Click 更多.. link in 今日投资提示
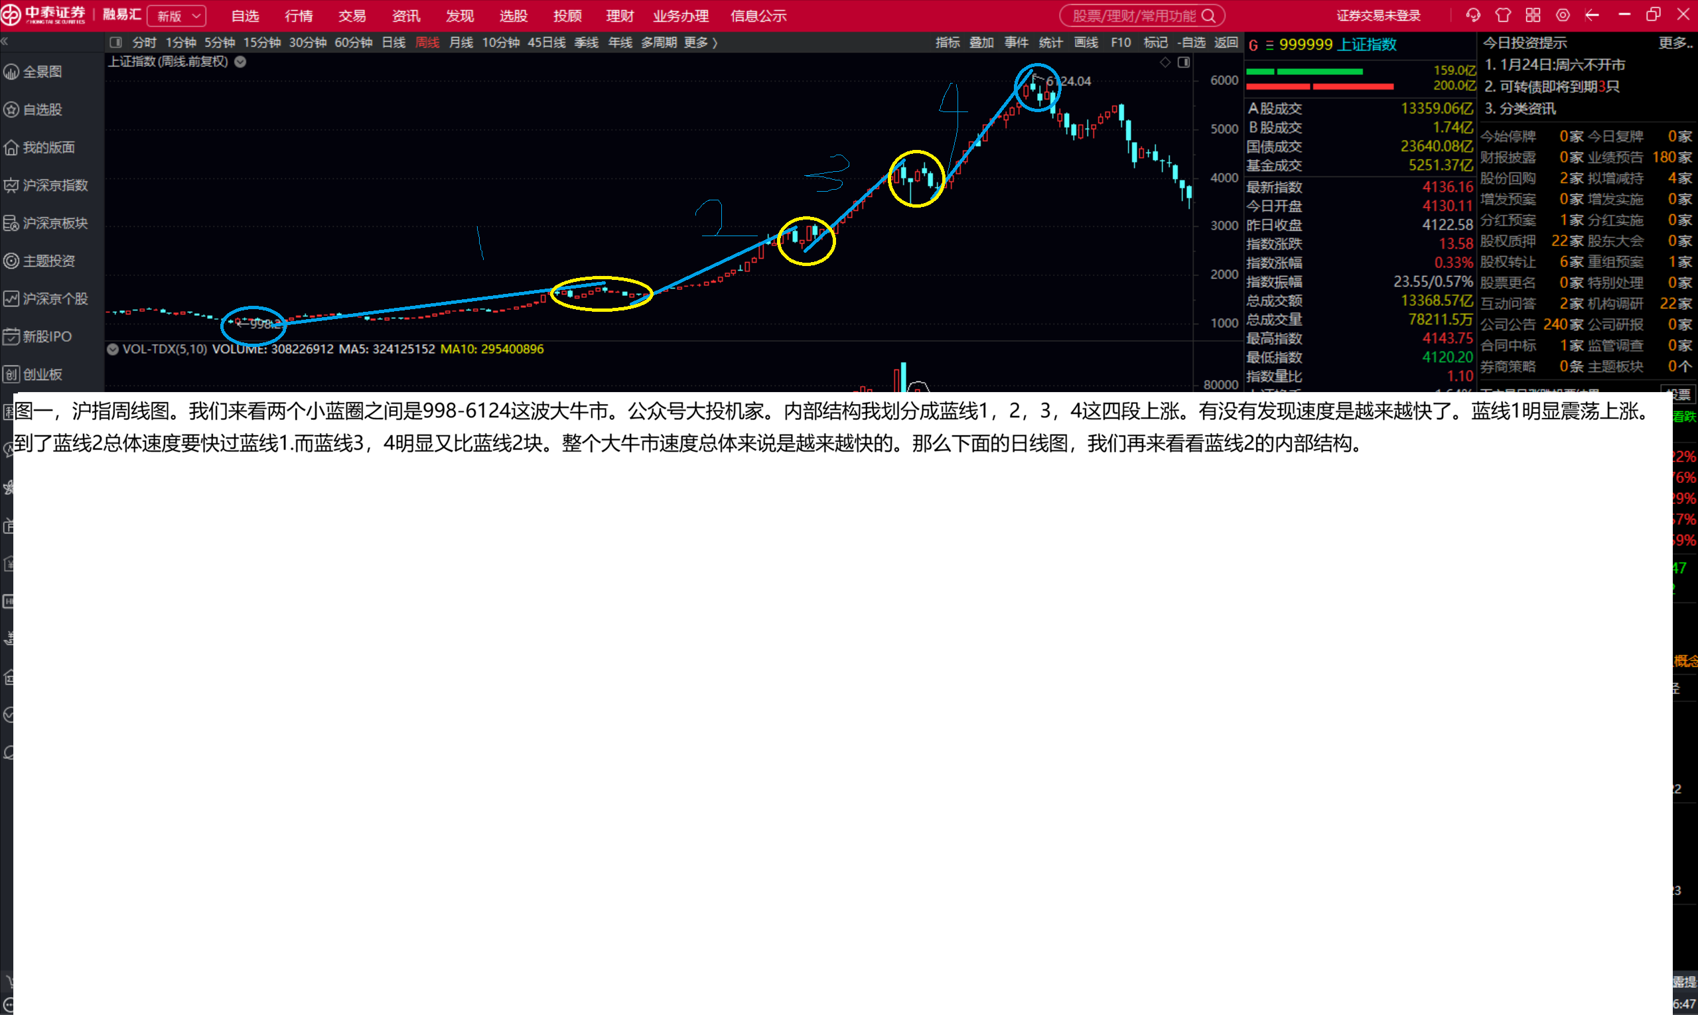The image size is (1698, 1015). pyautogui.click(x=1675, y=43)
